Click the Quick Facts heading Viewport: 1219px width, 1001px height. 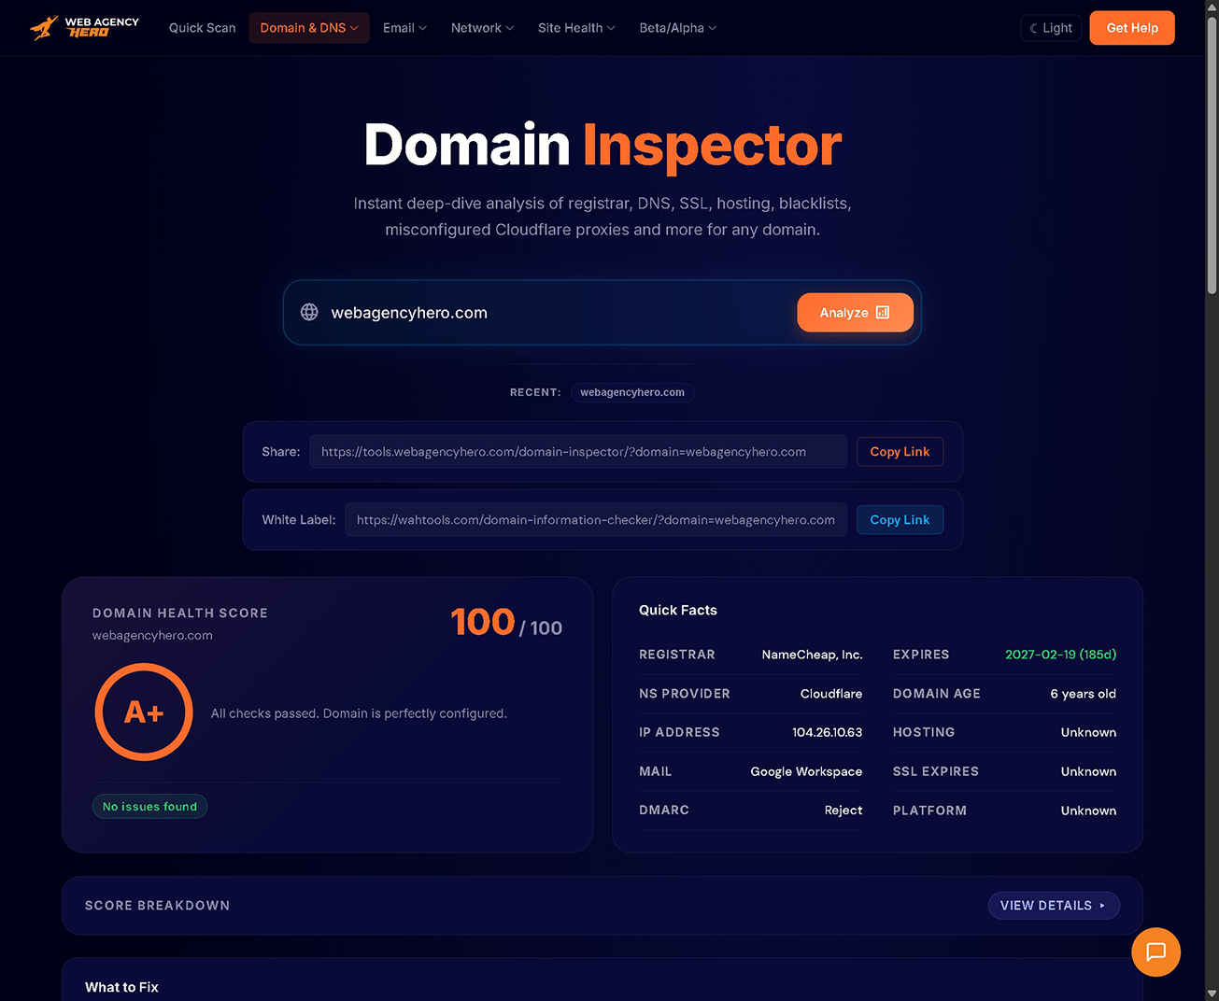tap(678, 610)
